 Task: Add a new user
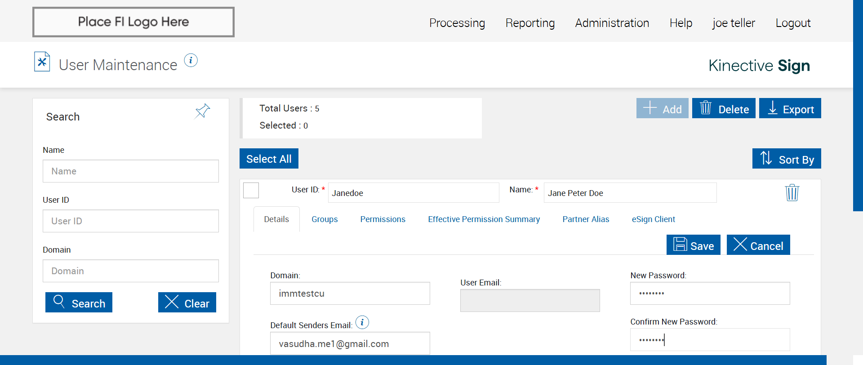662,109
